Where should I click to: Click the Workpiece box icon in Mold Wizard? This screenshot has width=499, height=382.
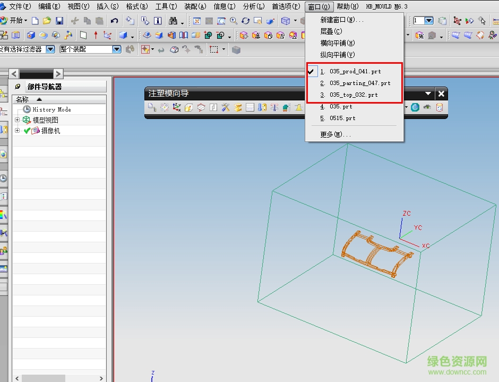pos(201,107)
